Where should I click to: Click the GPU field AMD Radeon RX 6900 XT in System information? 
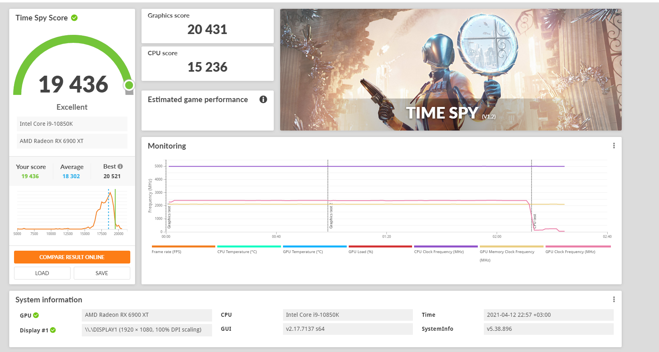[x=147, y=315]
